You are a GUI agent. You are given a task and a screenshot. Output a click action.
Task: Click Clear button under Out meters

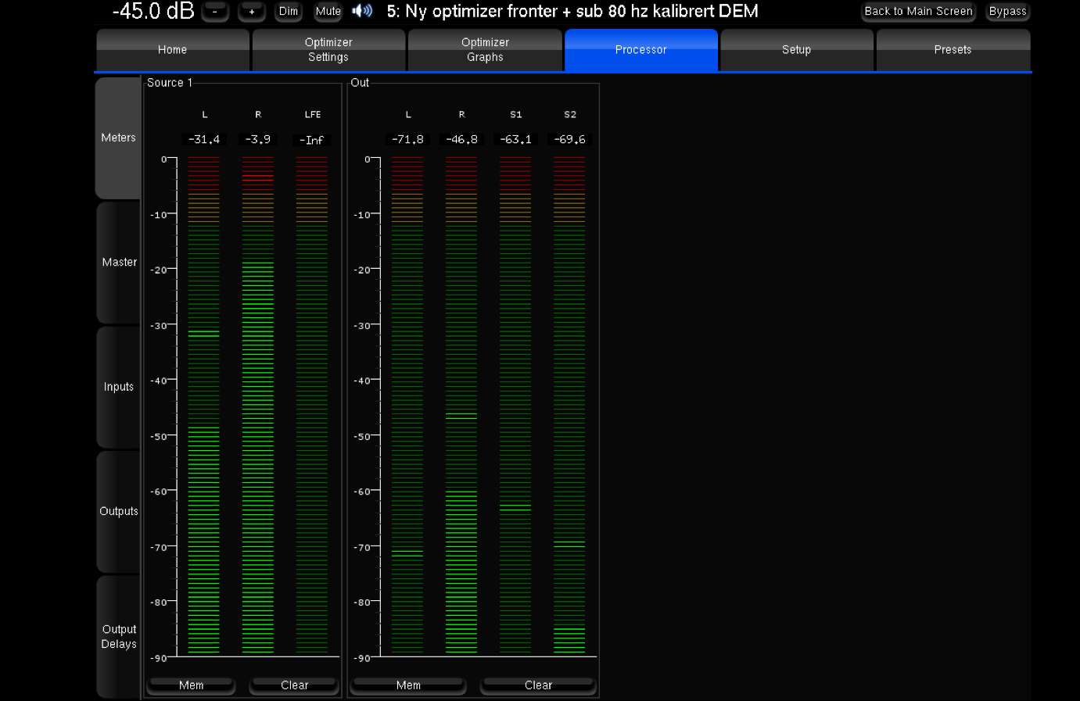[x=538, y=685]
